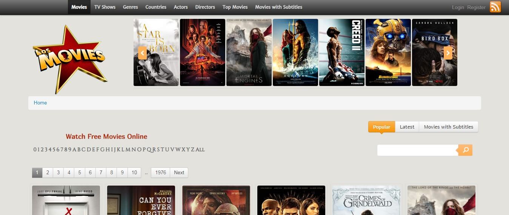This screenshot has height=215, width=509.
Task: Click the Home breadcrumb link
Action: 40,103
